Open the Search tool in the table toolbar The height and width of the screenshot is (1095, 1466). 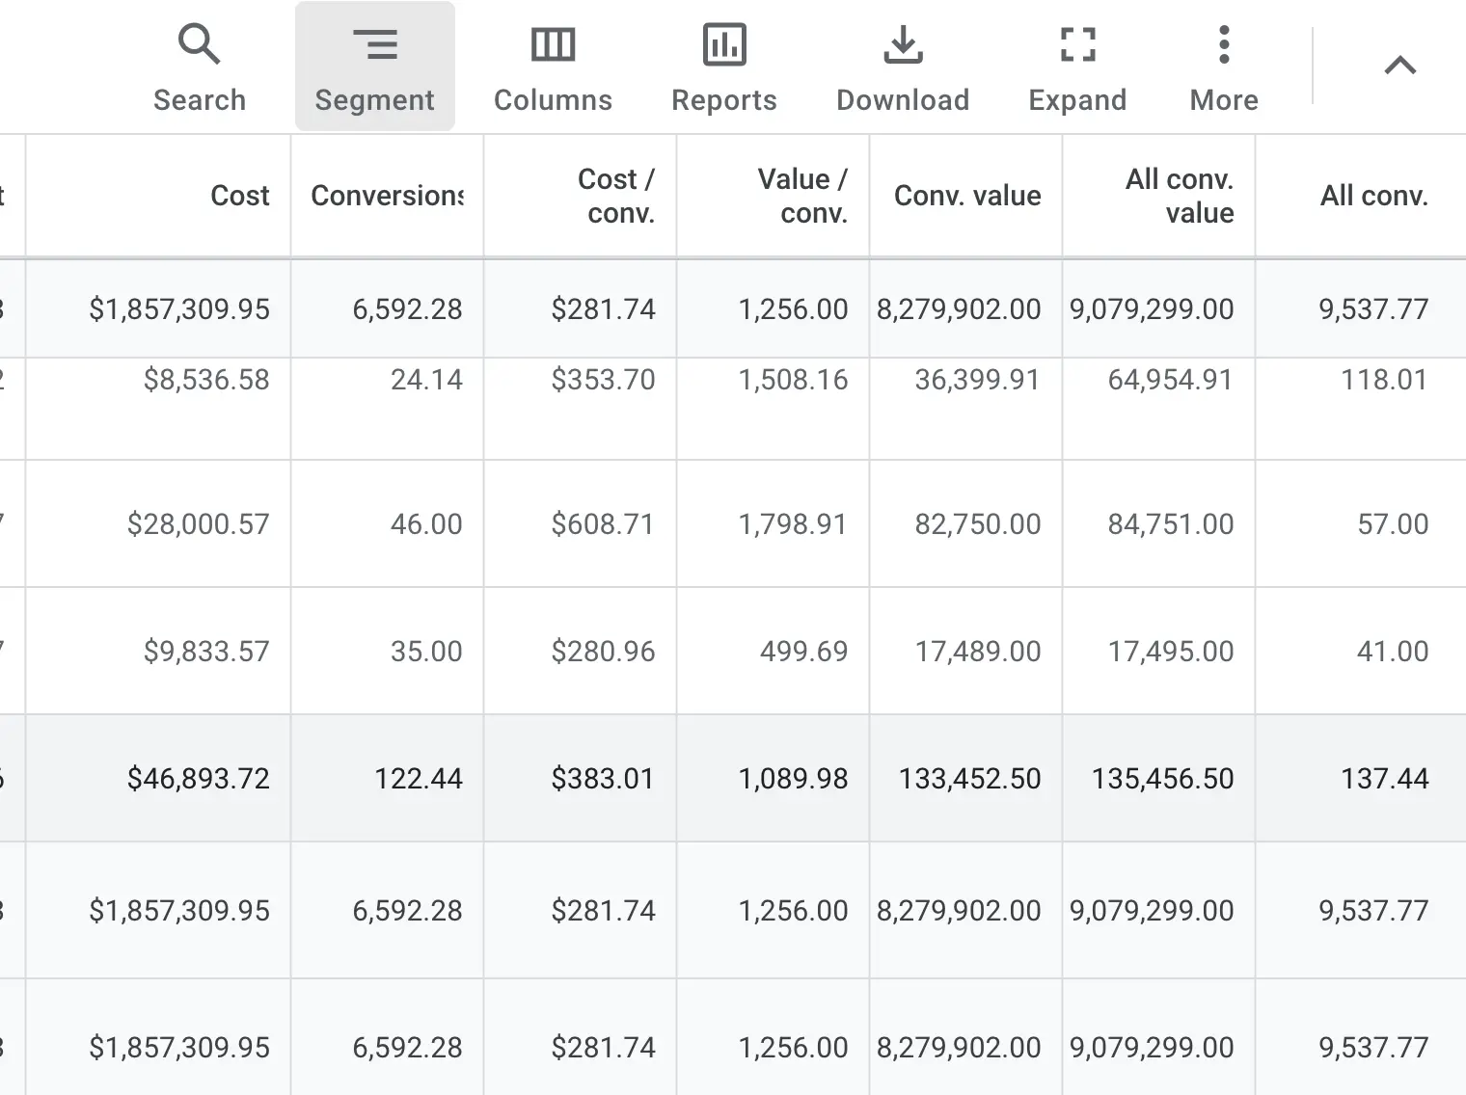coord(200,67)
